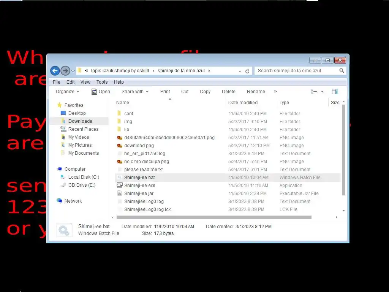The image size is (389, 292).
Task: Open the recent pages dropdown arrow
Action: click(73, 71)
